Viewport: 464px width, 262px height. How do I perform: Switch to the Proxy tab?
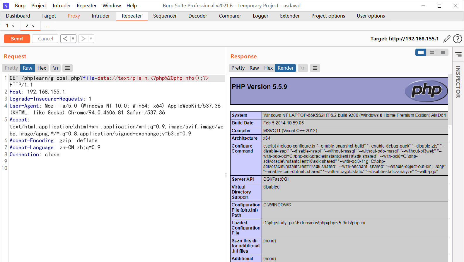click(74, 16)
